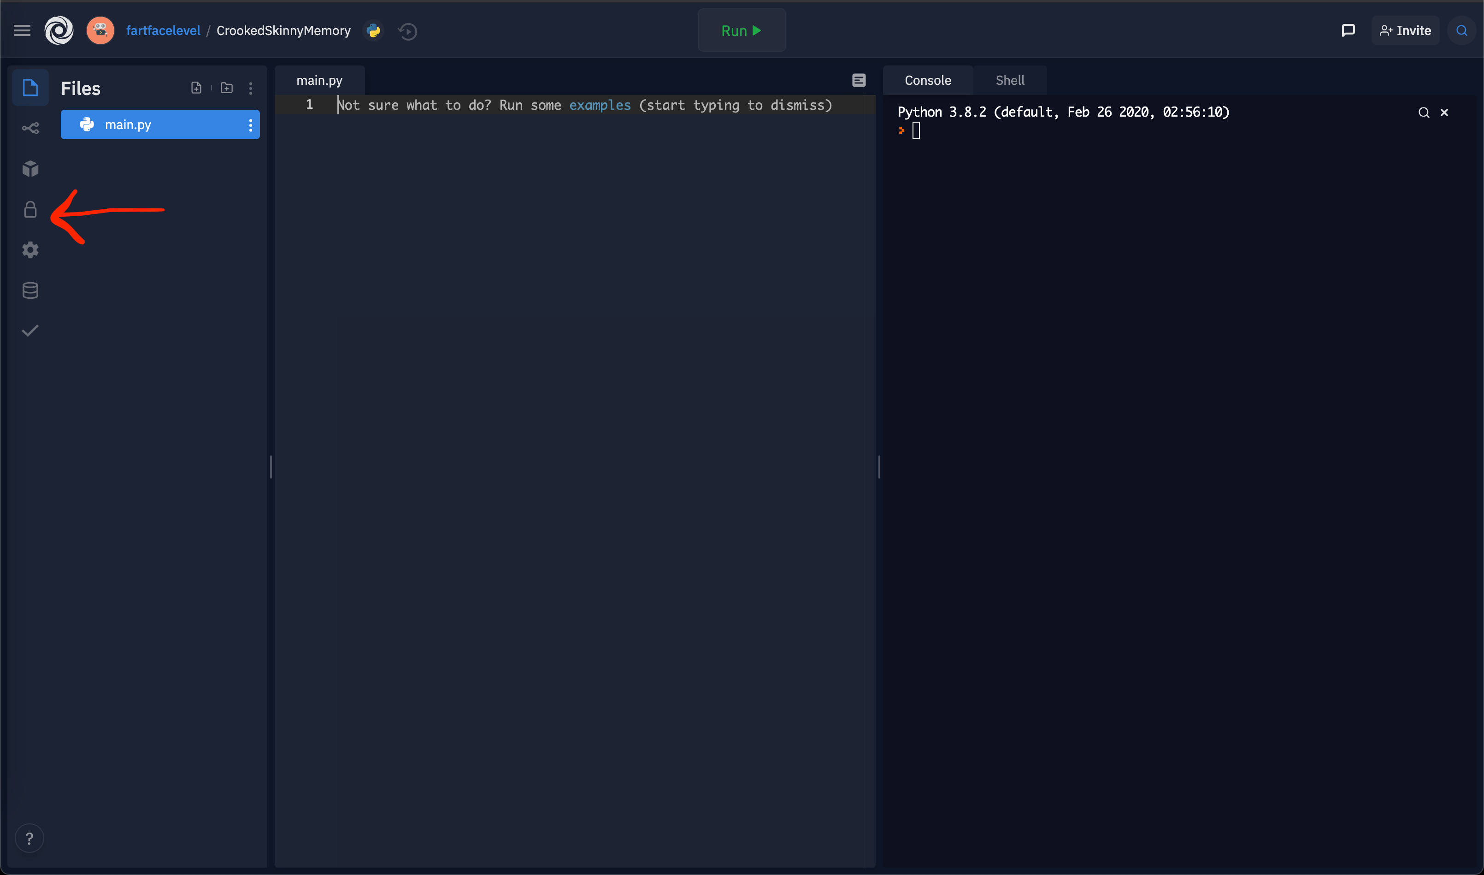Image resolution: width=1484 pixels, height=875 pixels.
Task: Open the help question mark button
Action: coord(29,838)
